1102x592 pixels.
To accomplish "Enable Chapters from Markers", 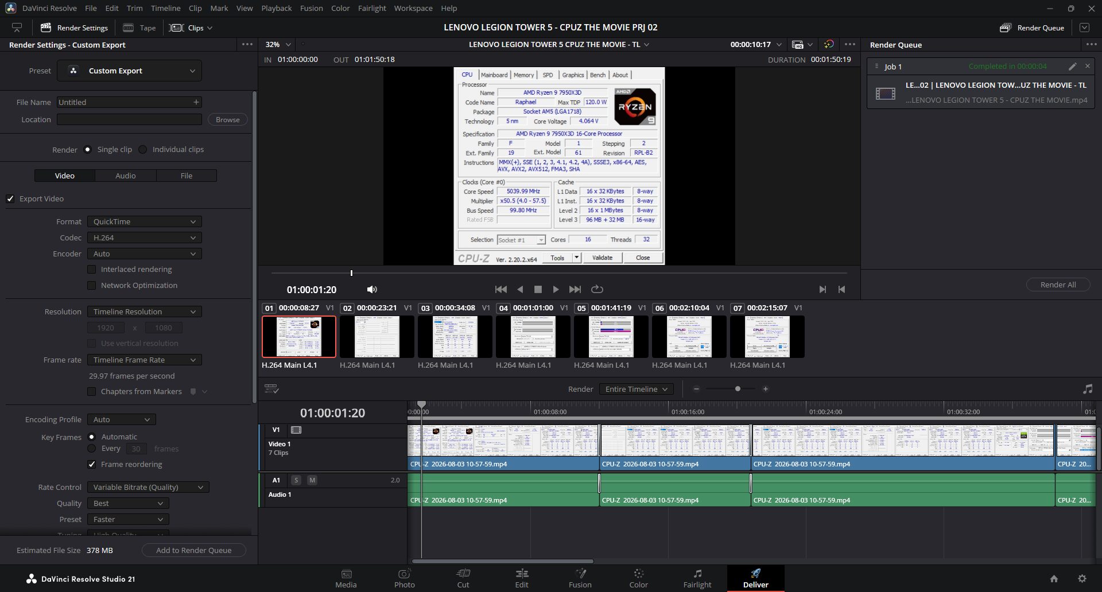I will pyautogui.click(x=92, y=391).
